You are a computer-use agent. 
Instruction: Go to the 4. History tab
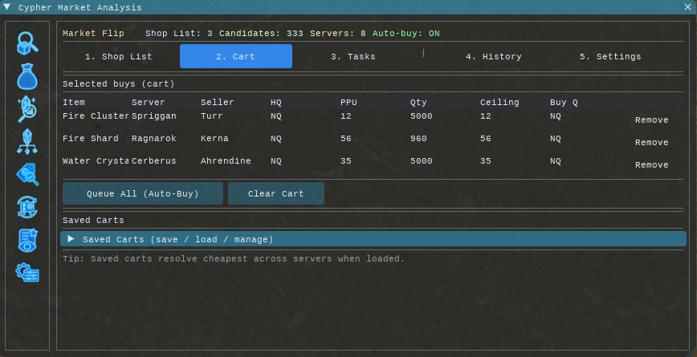tap(493, 57)
